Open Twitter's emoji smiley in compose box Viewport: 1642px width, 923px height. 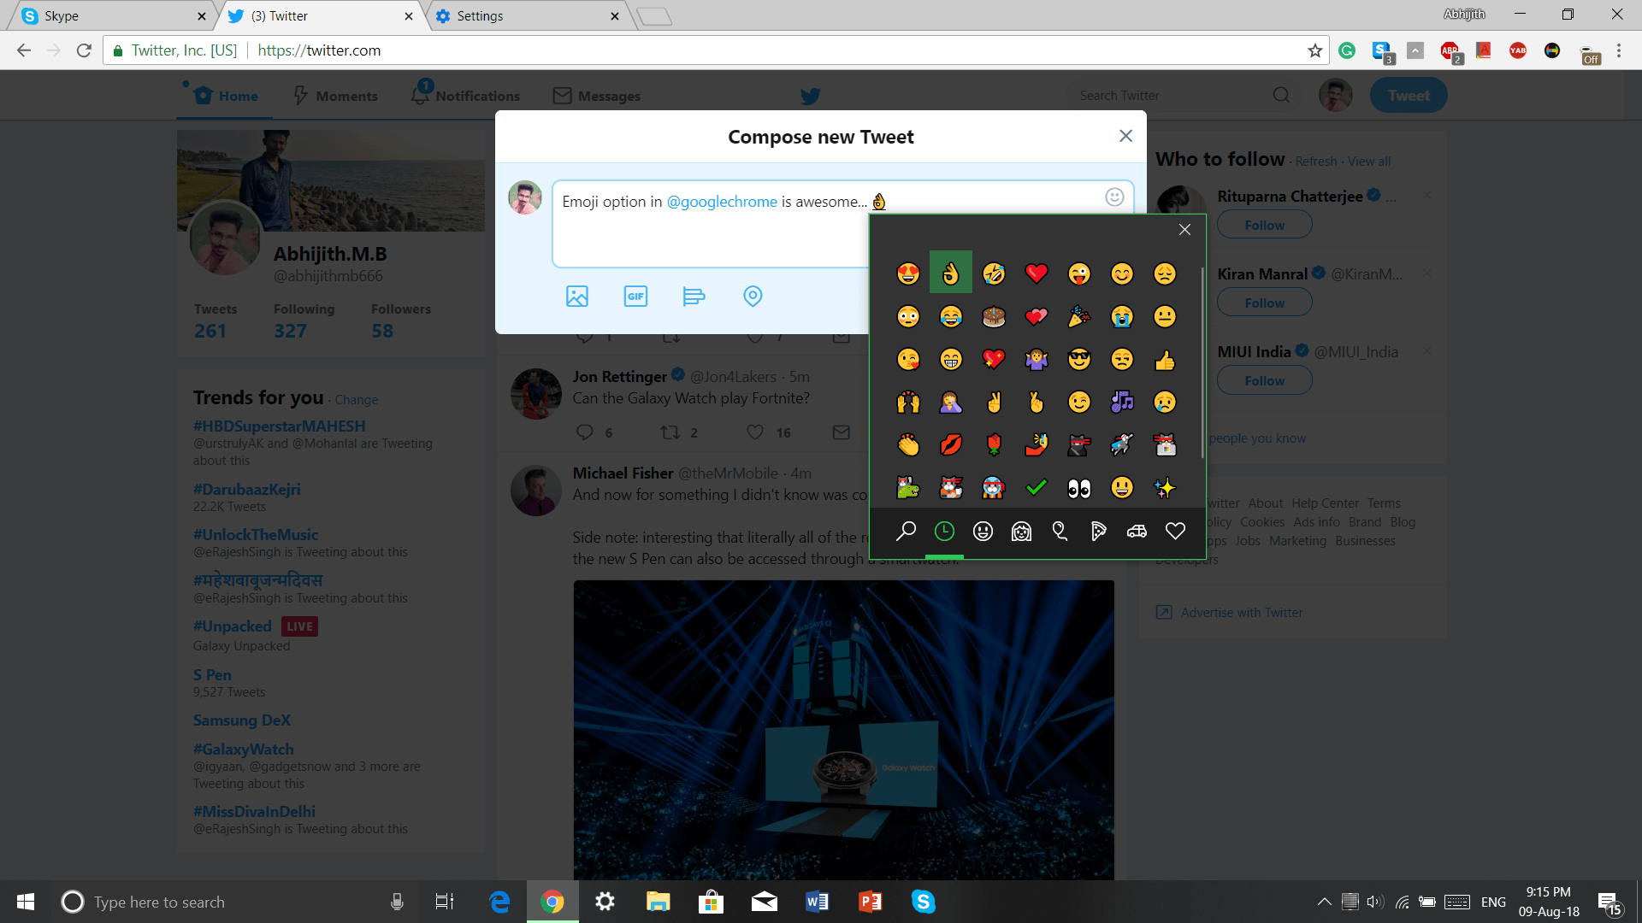coord(1114,197)
